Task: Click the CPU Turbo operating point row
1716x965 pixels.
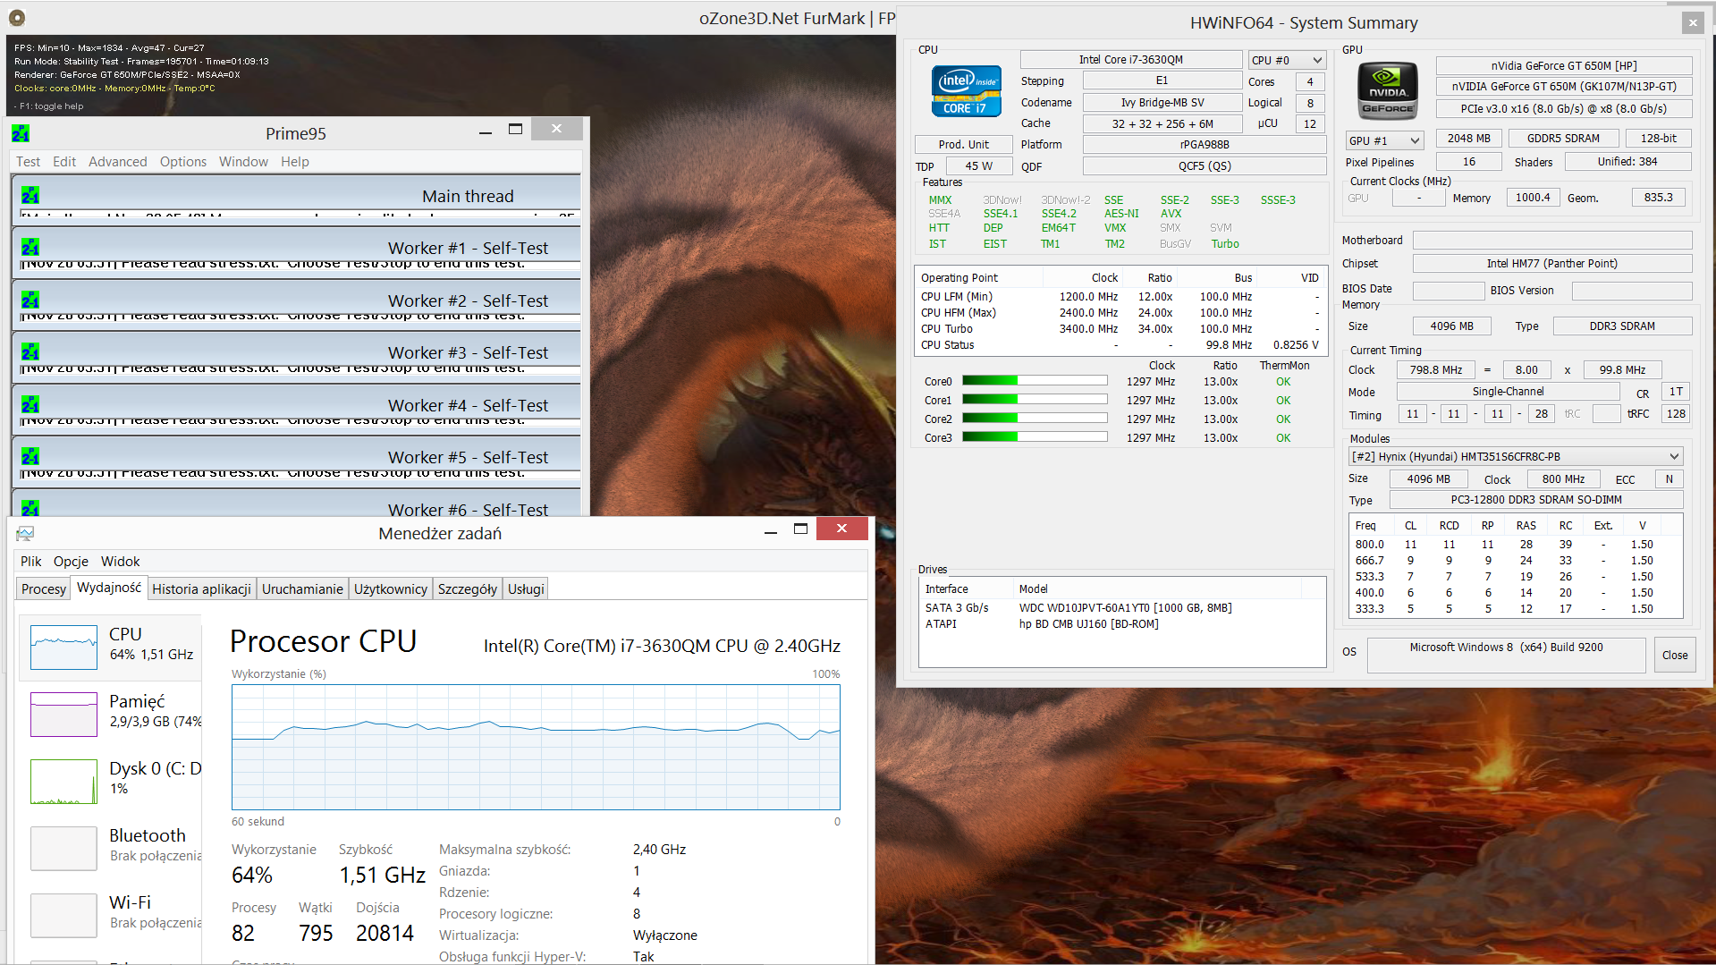Action: [x=1121, y=329]
